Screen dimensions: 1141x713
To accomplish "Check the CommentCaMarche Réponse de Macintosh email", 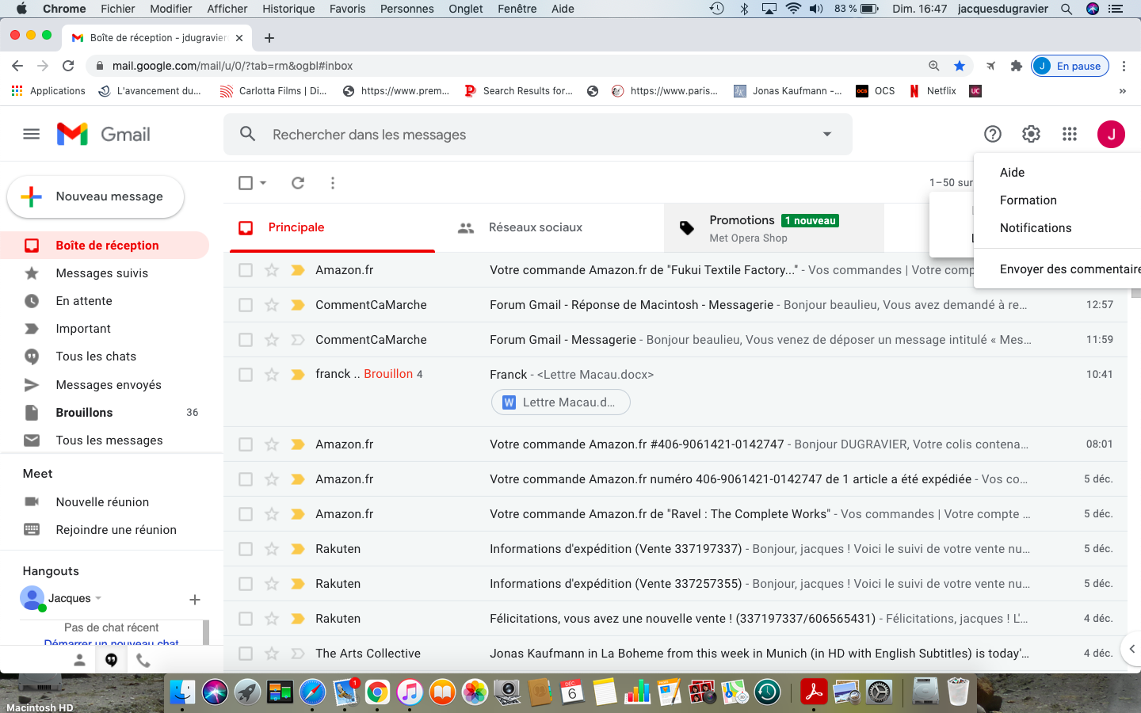I will tap(246, 305).
